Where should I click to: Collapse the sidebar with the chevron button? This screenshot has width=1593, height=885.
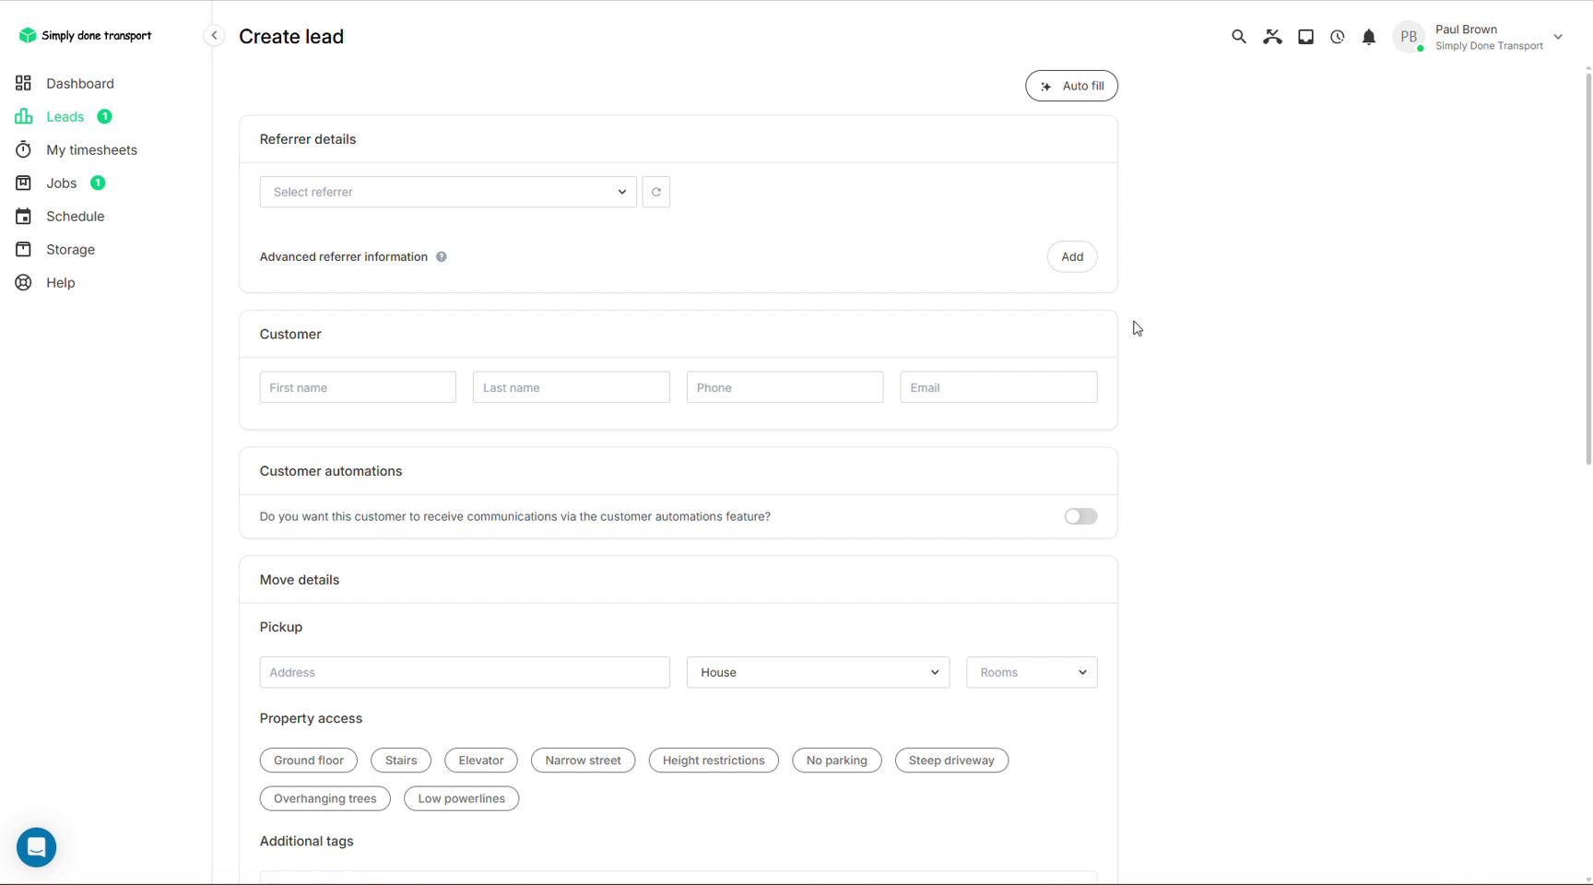(214, 35)
